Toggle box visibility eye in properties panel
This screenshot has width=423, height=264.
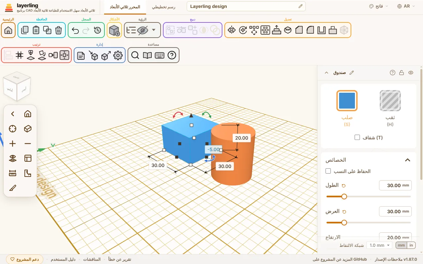[411, 73]
